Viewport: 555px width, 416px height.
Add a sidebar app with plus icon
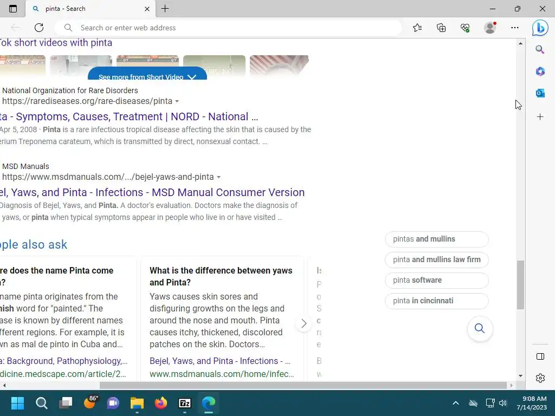pyautogui.click(x=540, y=117)
